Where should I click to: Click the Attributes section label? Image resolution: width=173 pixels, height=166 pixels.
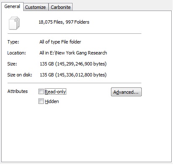[x=17, y=91]
